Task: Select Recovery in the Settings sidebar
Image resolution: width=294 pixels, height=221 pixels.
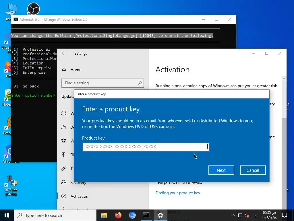Action: point(78,182)
